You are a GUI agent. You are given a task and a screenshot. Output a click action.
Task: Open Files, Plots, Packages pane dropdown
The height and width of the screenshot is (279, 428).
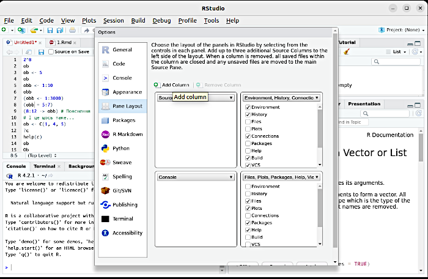click(281, 177)
